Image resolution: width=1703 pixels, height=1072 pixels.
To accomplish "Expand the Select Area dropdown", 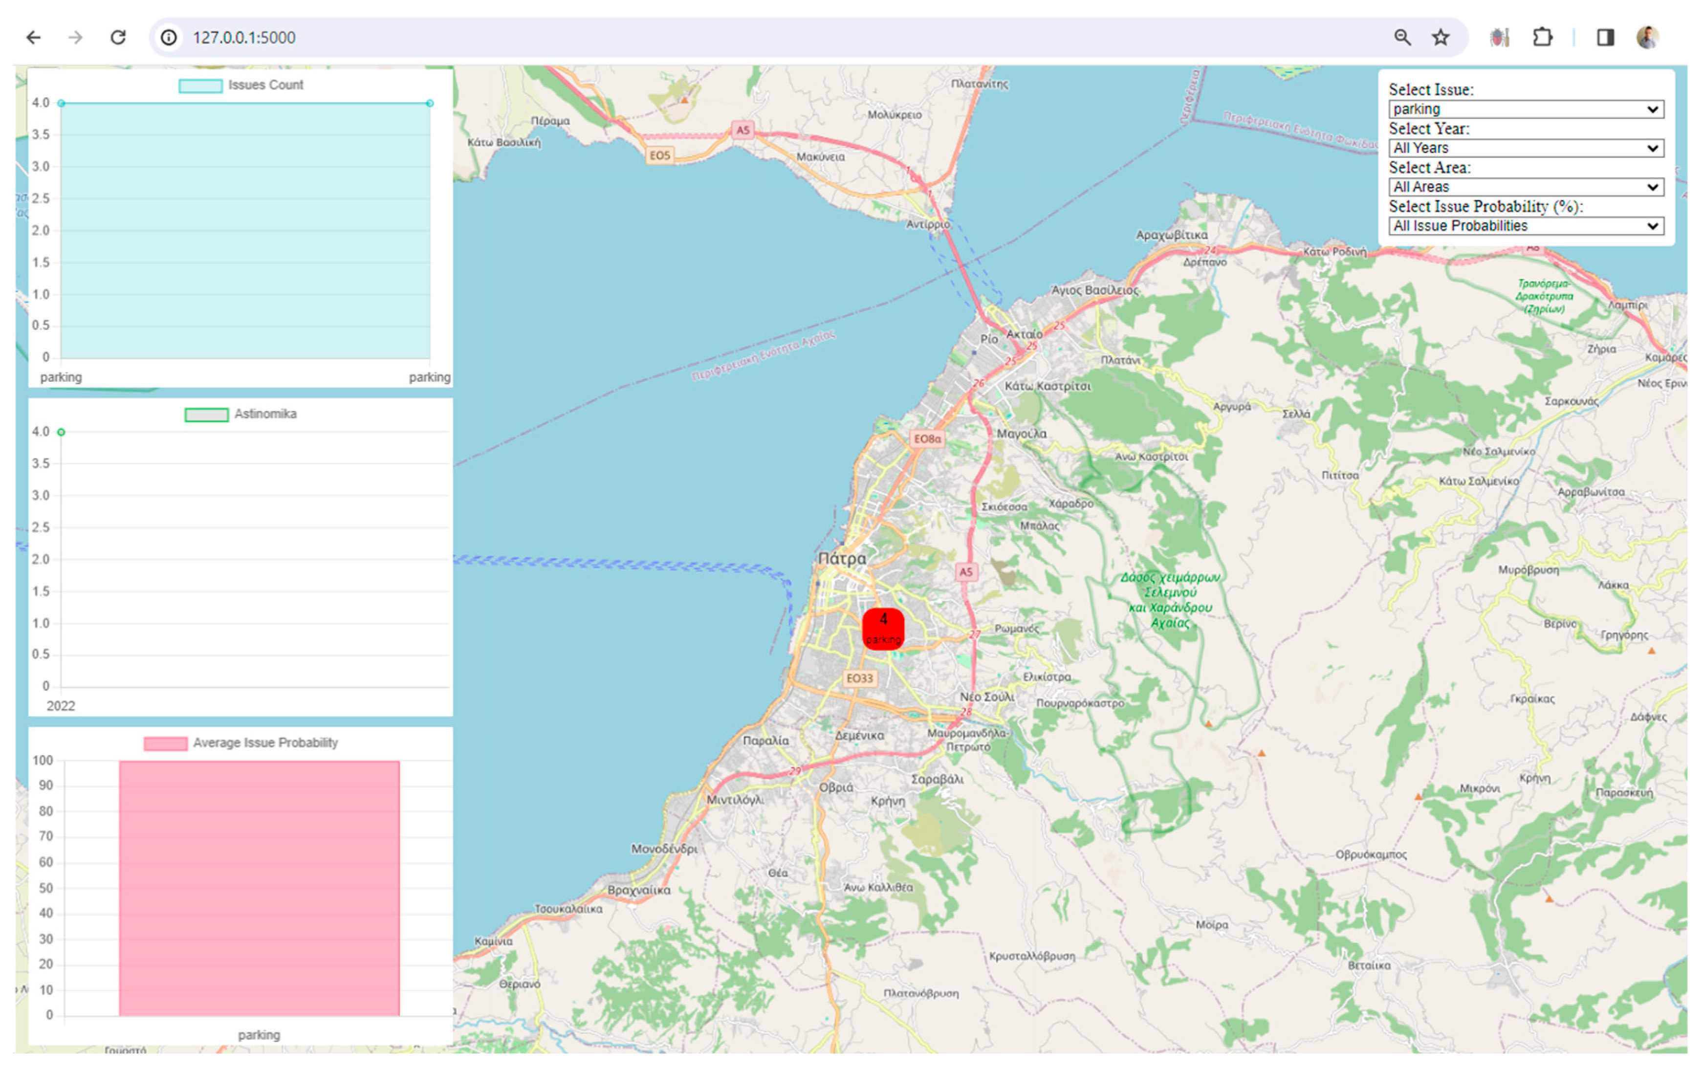I will [1526, 187].
